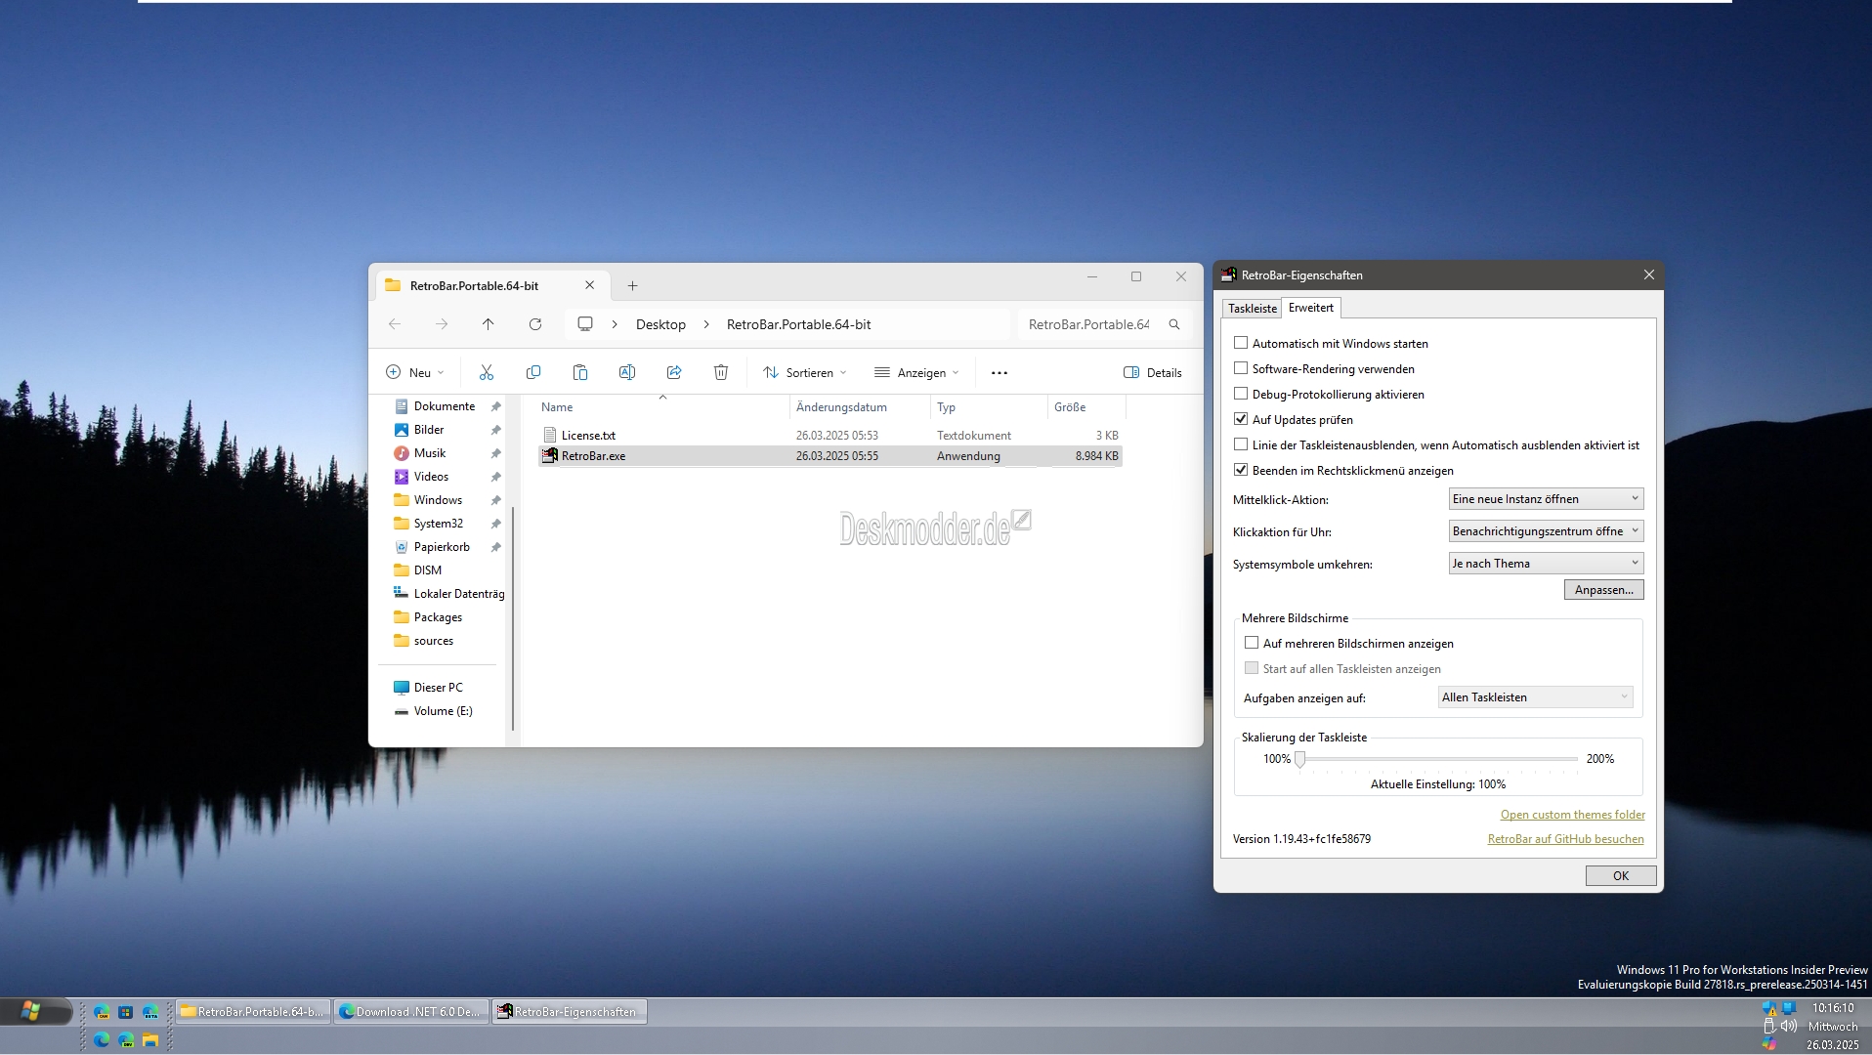Open the safely remove hardware tray icon

point(1769,1026)
